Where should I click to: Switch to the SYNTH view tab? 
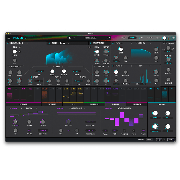tap(132, 38)
